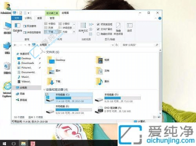Switch to the 查看 View tab
The width and height of the screenshot is (196, 146).
tap(40, 18)
